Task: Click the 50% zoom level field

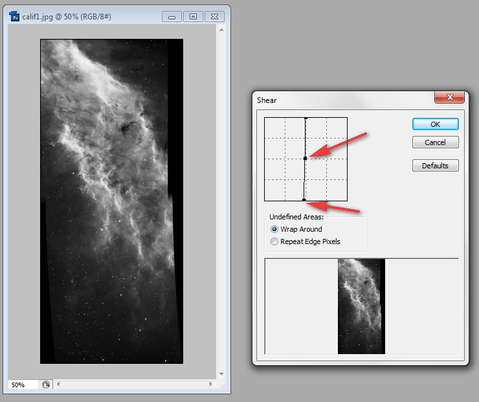Action: pyautogui.click(x=23, y=385)
